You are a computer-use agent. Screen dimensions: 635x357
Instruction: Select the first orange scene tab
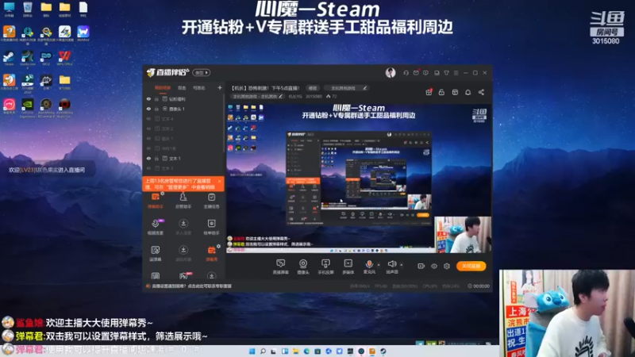163,88
